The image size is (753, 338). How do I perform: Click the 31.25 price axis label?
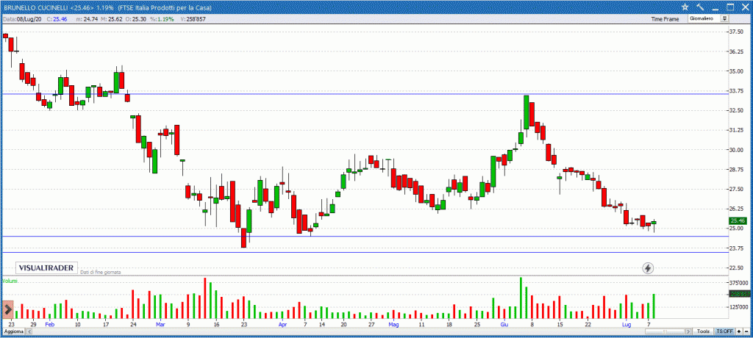point(737,130)
